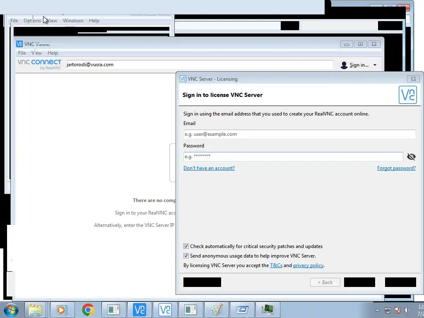The height and width of the screenshot is (318, 424).
Task: Open the system monitor taskbar icon
Action: (x=268, y=310)
